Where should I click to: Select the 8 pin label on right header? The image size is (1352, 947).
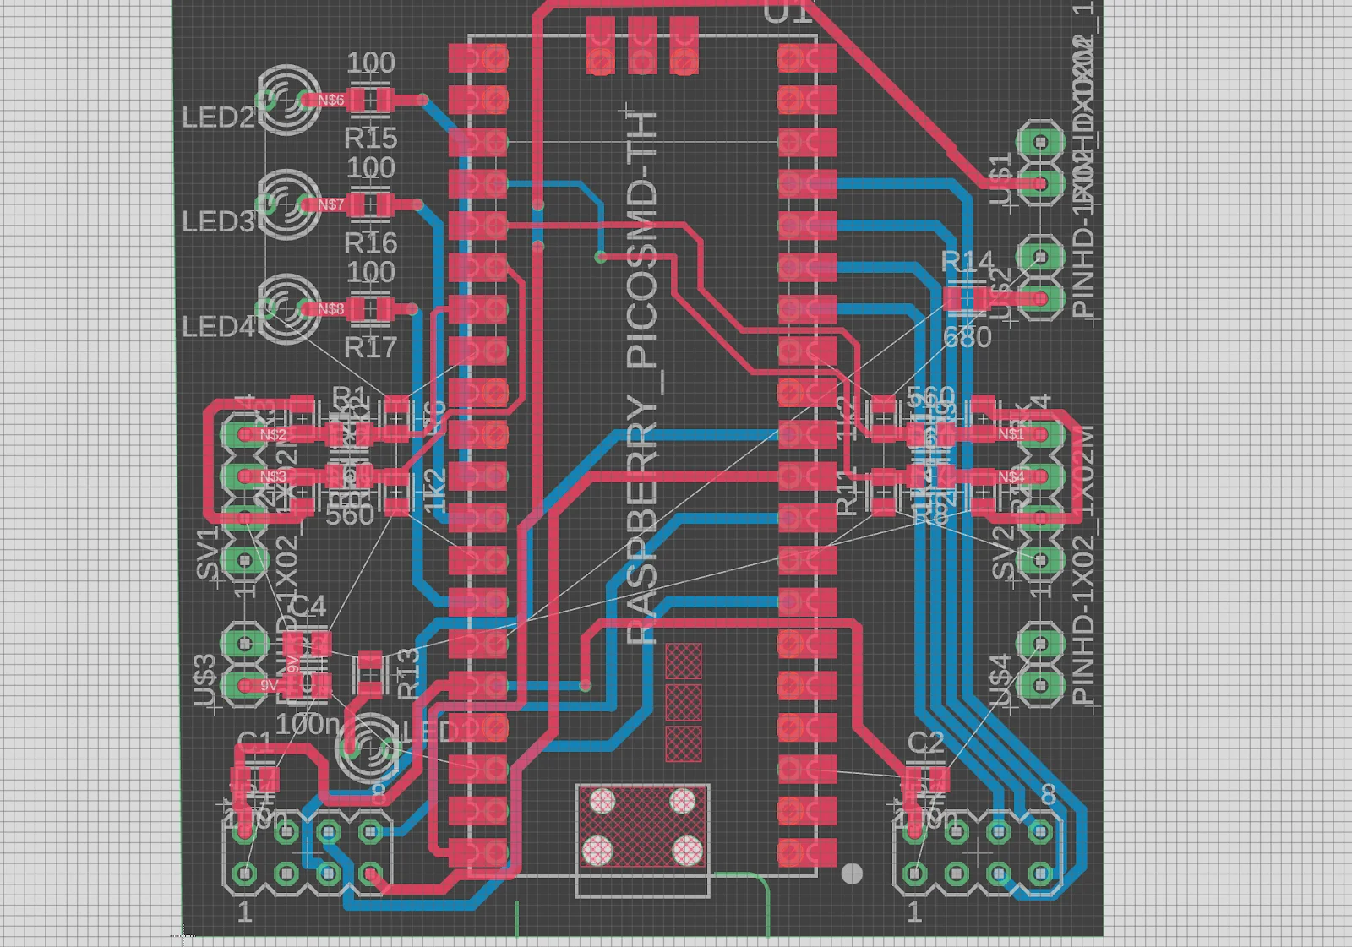(x=1049, y=795)
